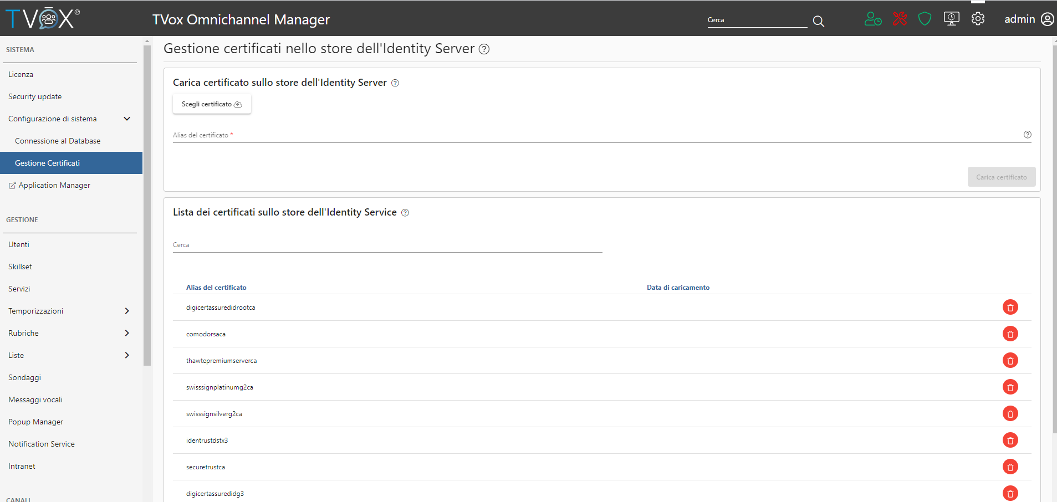Click help icon in Alias del certificato field
The image size is (1057, 502).
click(x=1027, y=135)
